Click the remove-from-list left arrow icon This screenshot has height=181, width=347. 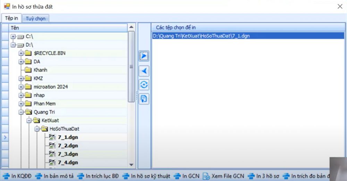pos(144,71)
